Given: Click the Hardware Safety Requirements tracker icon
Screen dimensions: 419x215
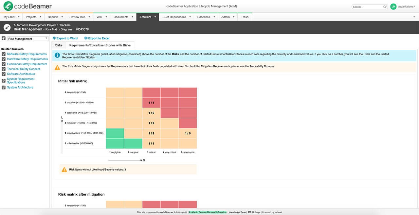Looking at the screenshot, I should click(4, 59).
